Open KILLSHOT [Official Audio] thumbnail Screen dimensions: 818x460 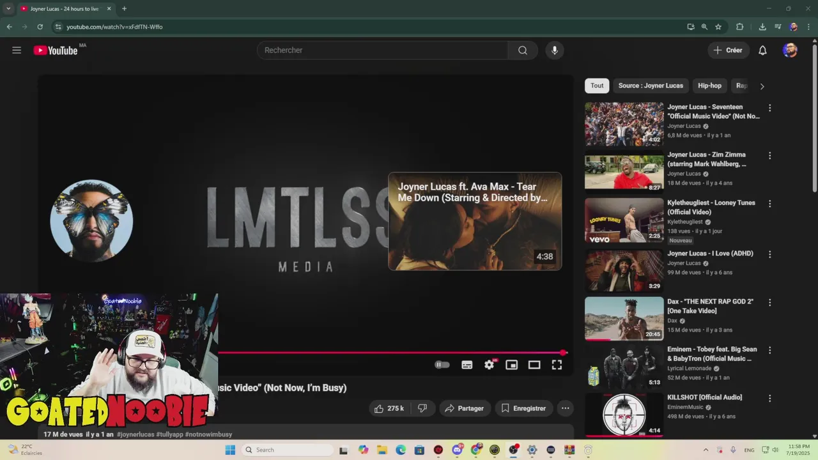(x=624, y=415)
